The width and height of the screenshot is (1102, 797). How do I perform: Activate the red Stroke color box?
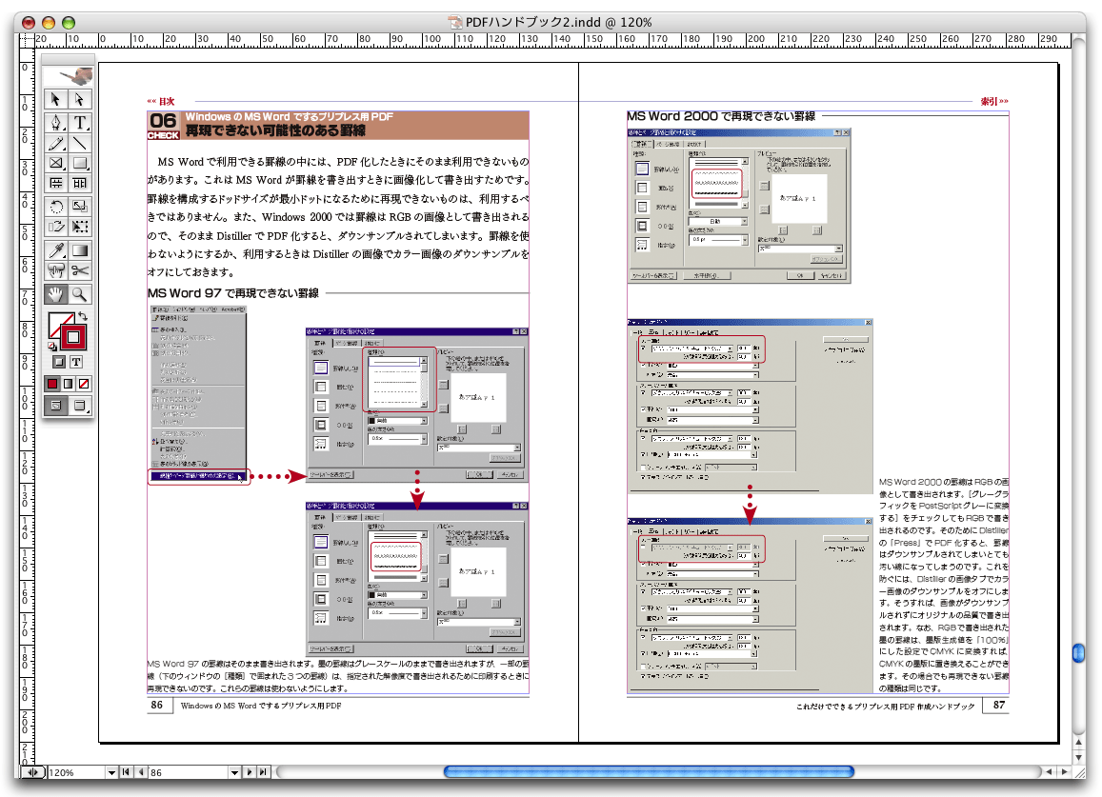[73, 337]
